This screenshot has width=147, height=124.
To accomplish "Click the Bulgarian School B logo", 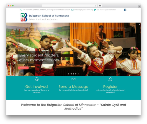I will point(24,17).
